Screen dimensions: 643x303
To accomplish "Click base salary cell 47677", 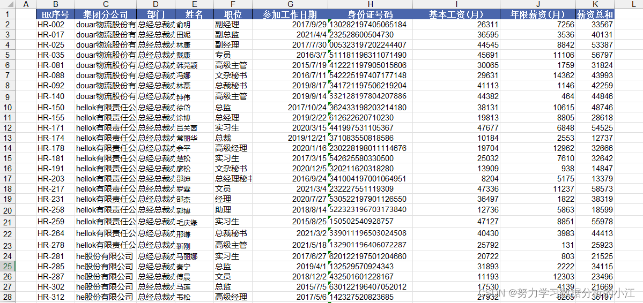I will (x=456, y=128).
